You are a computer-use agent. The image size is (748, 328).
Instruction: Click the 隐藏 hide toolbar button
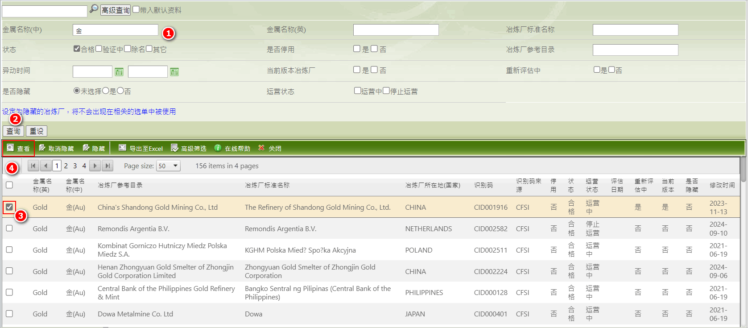coord(94,148)
